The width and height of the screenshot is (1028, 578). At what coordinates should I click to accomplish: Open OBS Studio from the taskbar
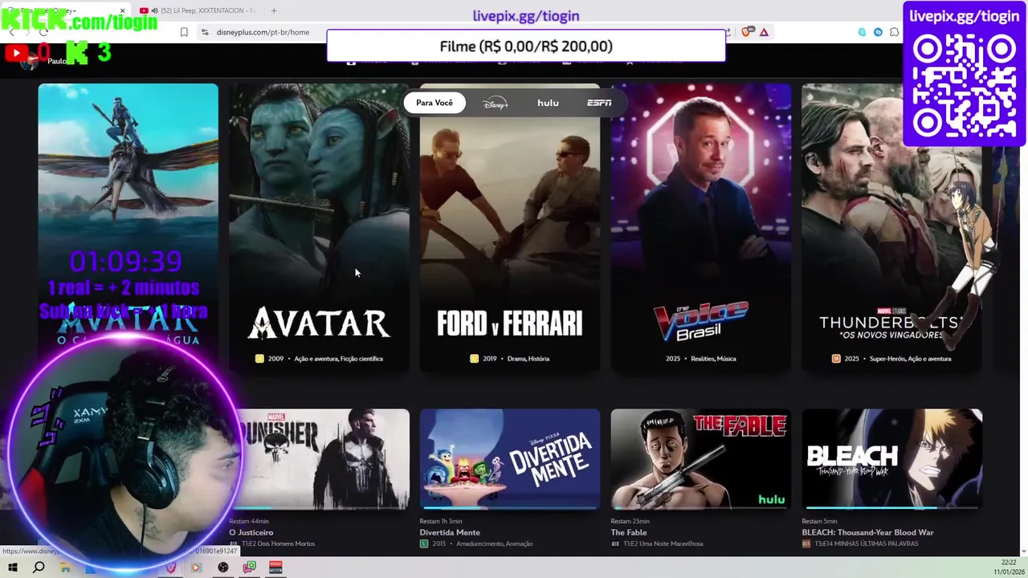tap(223, 568)
